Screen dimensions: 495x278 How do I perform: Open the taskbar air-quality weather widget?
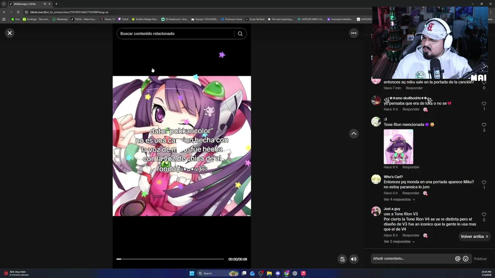(16, 273)
